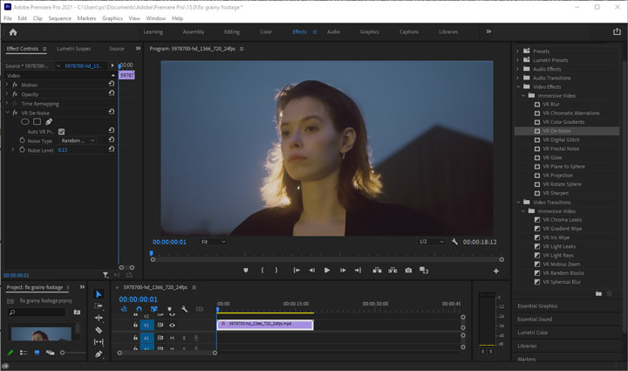
Task: Click Mark In button
Action: (x=263, y=271)
